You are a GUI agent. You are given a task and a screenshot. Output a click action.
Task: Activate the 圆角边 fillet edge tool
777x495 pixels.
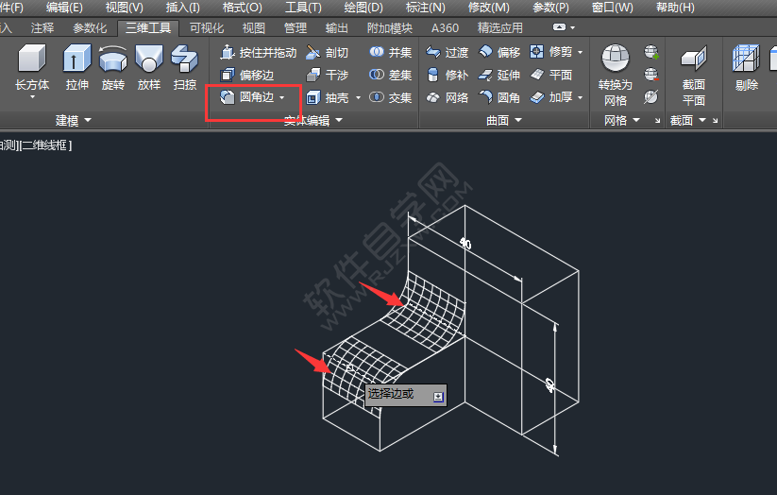point(246,97)
